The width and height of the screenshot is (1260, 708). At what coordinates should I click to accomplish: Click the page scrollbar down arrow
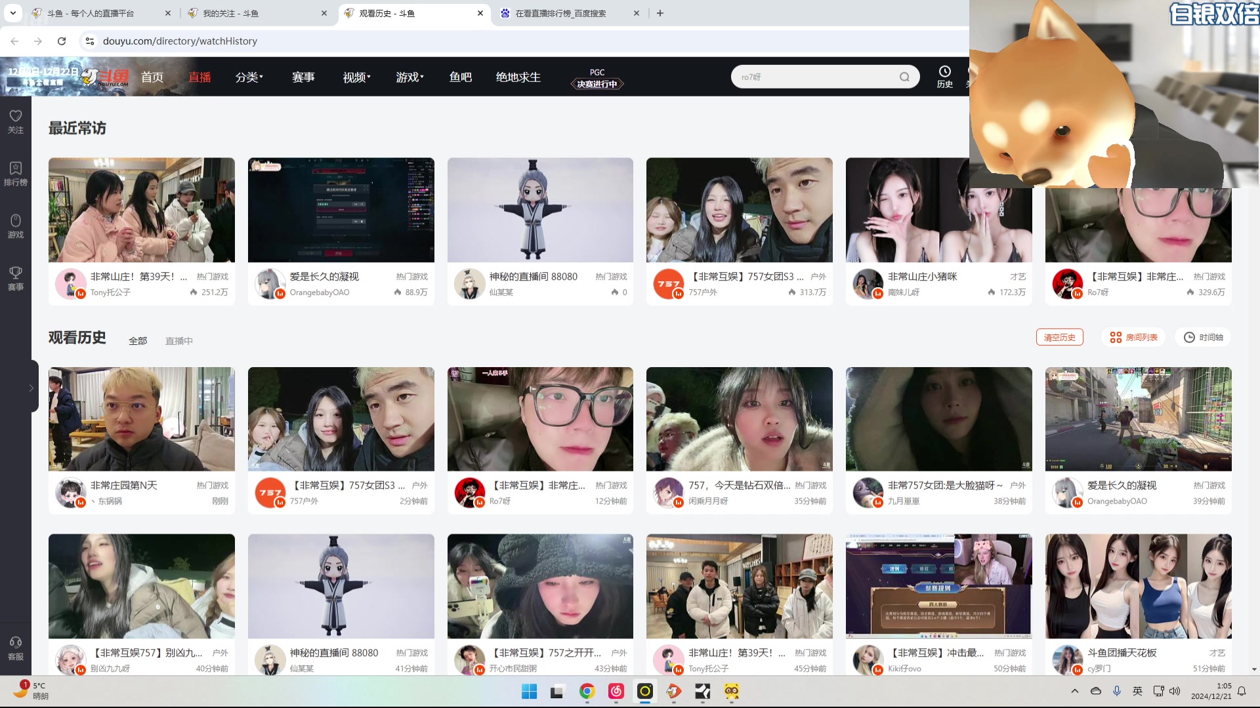pos(1254,669)
